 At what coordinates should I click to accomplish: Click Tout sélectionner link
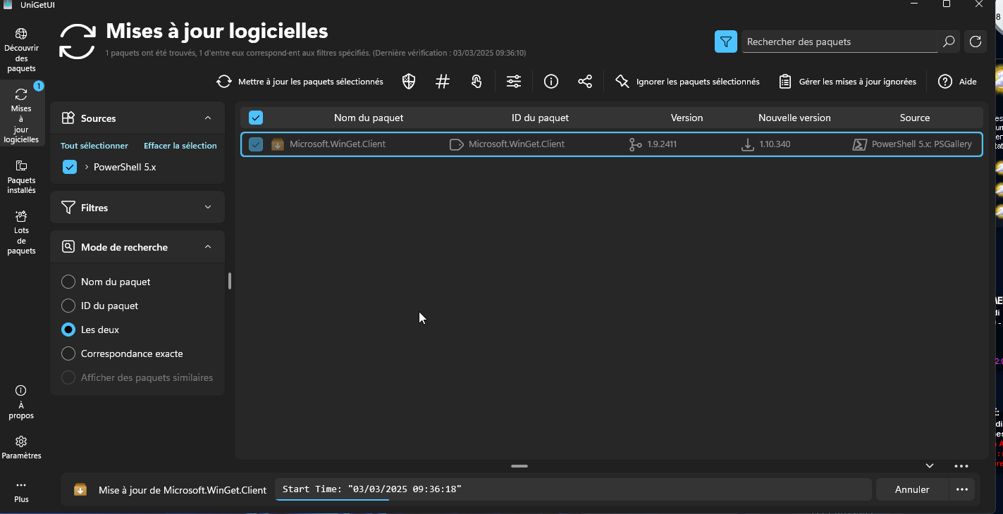coord(94,146)
